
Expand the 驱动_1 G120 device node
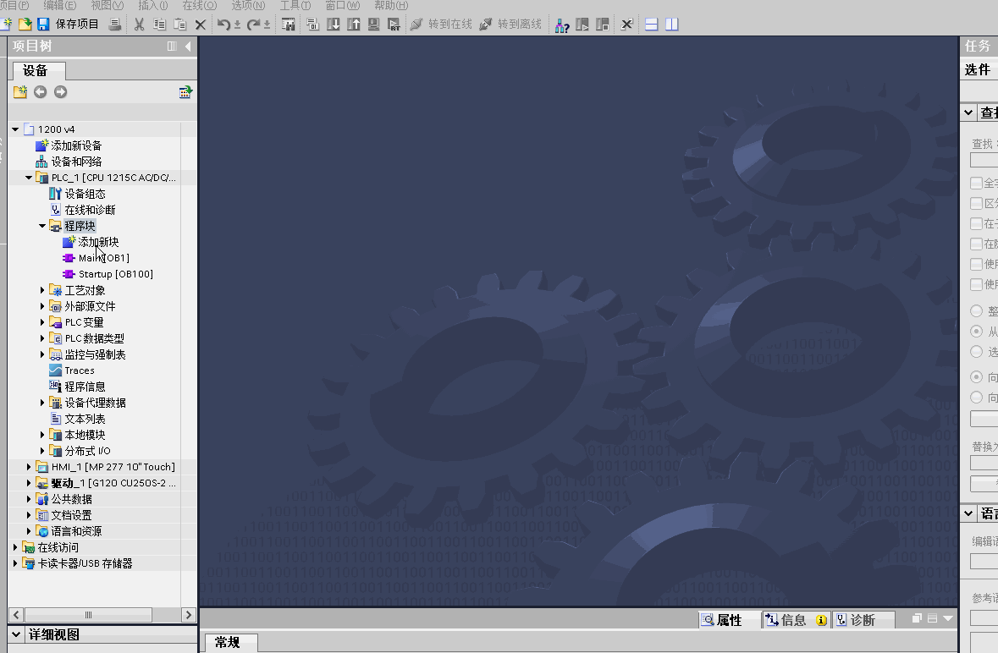click(x=29, y=483)
